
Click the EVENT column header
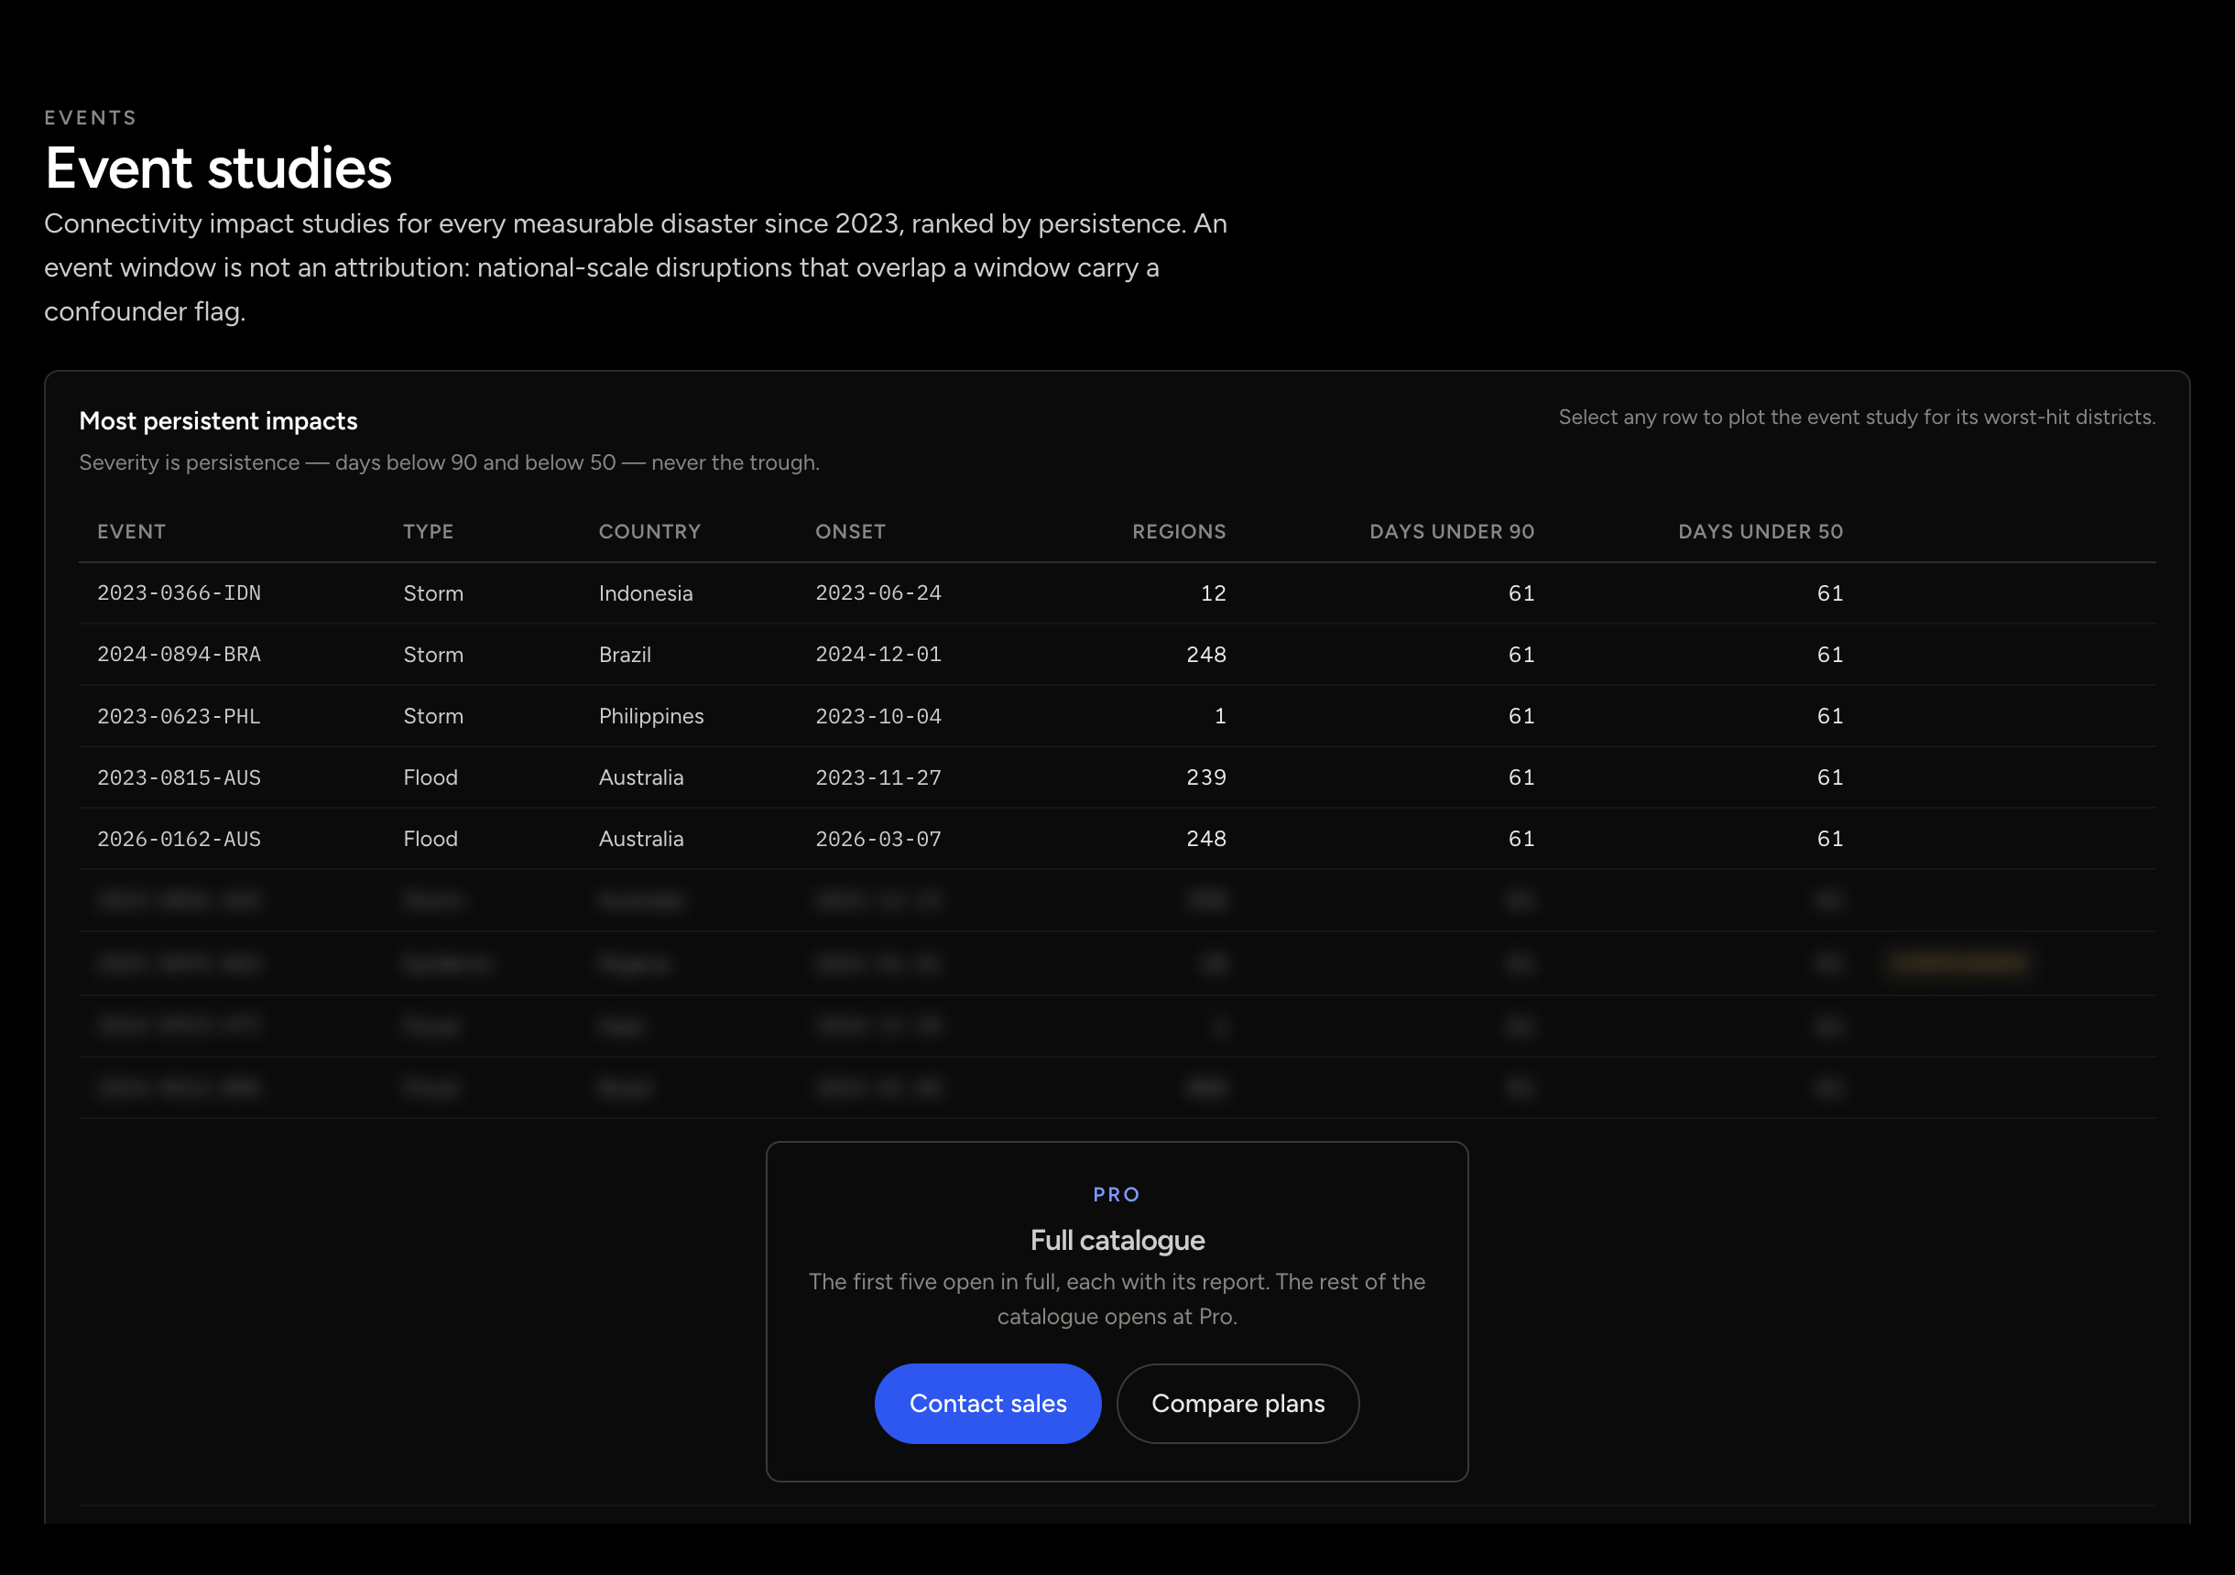click(131, 531)
